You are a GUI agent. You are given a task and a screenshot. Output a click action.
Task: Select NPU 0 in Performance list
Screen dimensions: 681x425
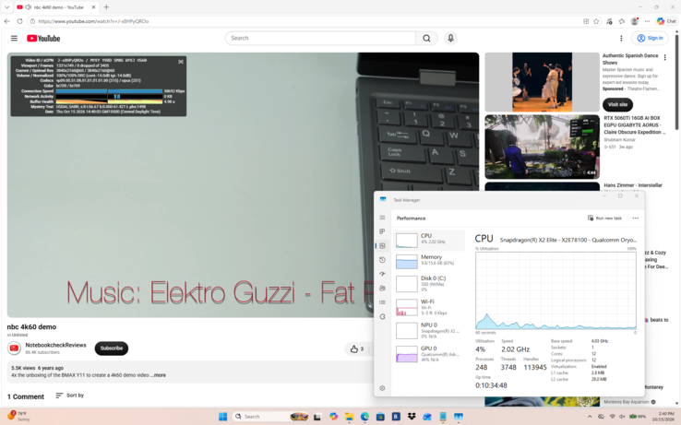tap(429, 330)
